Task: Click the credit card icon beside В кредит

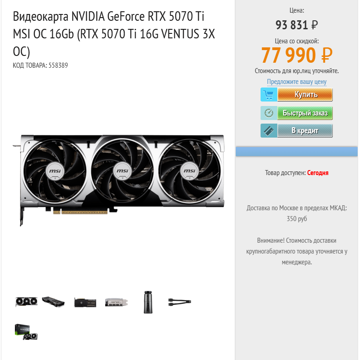Action: pyautogui.click(x=269, y=131)
